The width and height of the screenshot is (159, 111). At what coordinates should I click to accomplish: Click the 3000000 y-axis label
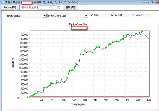pos(24,55)
